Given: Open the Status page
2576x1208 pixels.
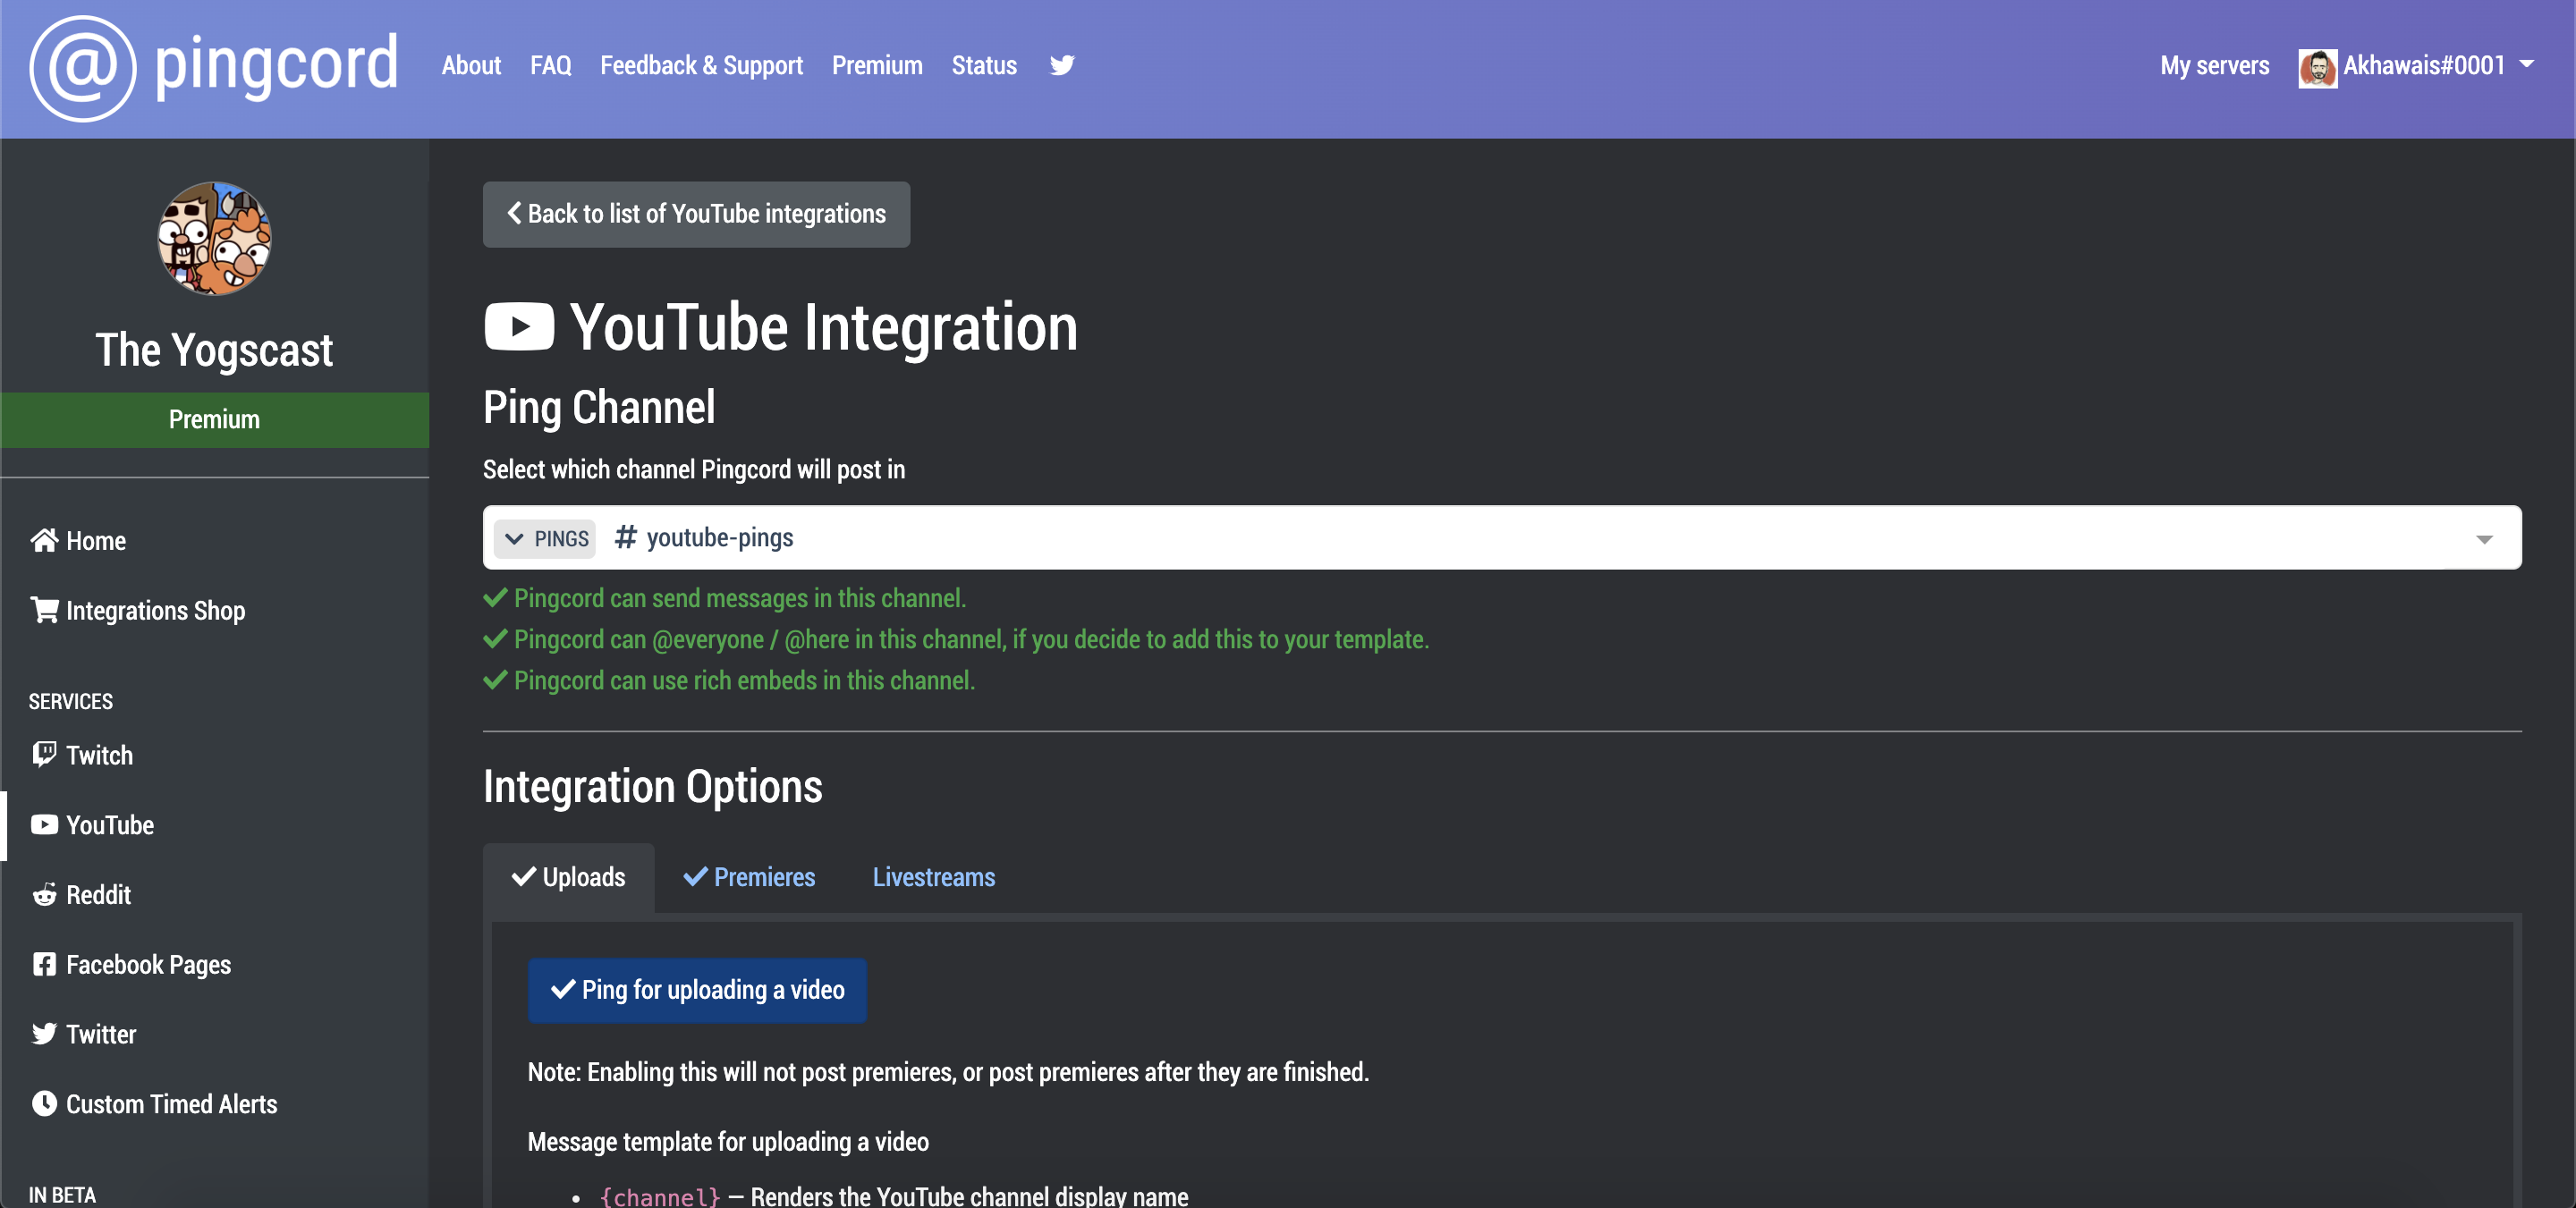Looking at the screenshot, I should pos(984,66).
